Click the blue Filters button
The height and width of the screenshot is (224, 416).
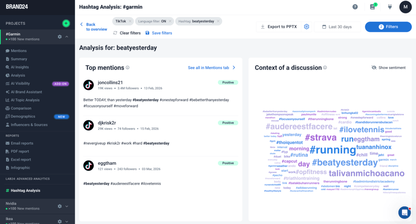point(388,27)
